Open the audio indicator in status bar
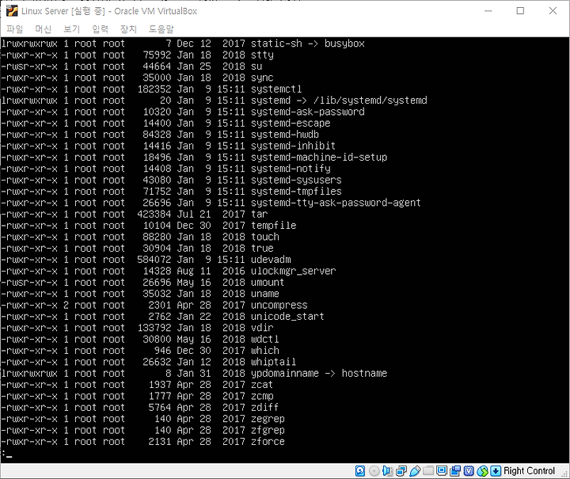Screen dimensions: 570x479 pos(387,471)
